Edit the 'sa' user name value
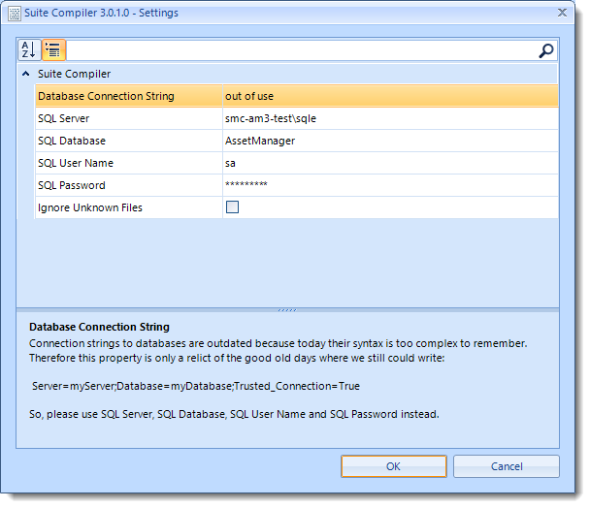590x508 pixels. [390, 163]
